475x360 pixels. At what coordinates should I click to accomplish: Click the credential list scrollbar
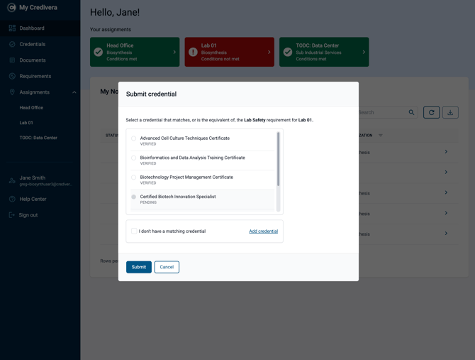coord(279,159)
